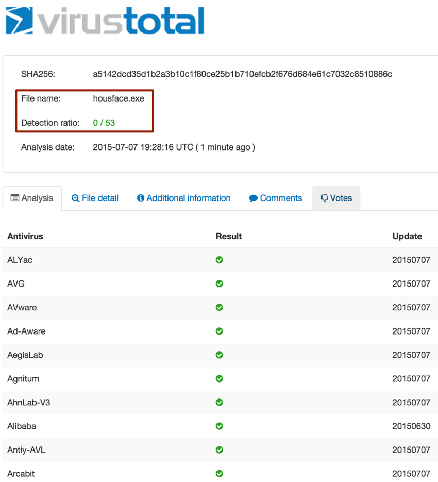Click the detection ratio 0 / 53
This screenshot has width=438, height=482.
[104, 123]
